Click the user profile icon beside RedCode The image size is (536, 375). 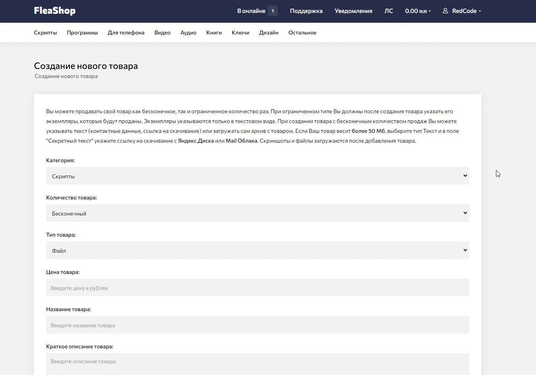click(445, 11)
